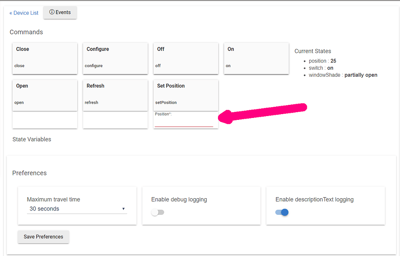Send the Off command
400x256 pixels.
tap(186, 58)
